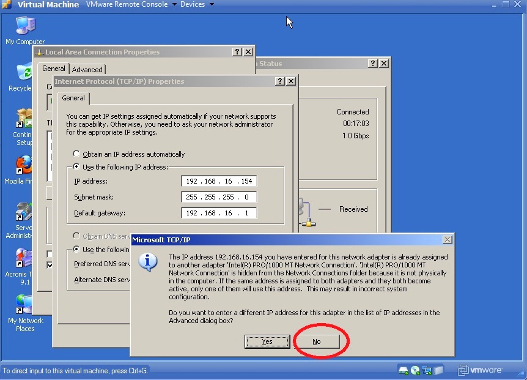Click Yes in Microsoft TCP/IP dialog
The width and height of the screenshot is (527, 380).
[267, 341]
